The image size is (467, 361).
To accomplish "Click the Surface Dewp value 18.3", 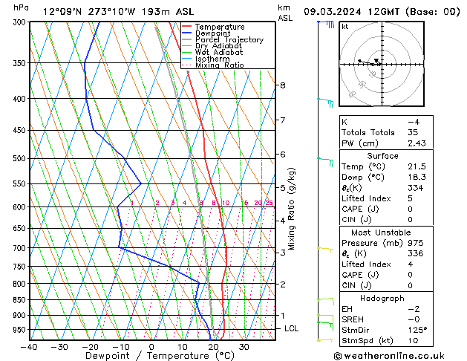I will (417, 177).
